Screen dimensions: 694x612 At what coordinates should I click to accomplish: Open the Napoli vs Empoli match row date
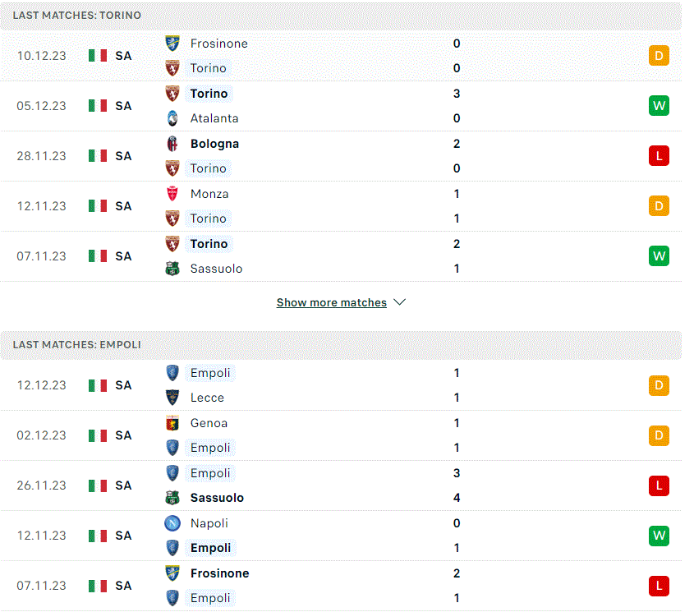(x=42, y=536)
